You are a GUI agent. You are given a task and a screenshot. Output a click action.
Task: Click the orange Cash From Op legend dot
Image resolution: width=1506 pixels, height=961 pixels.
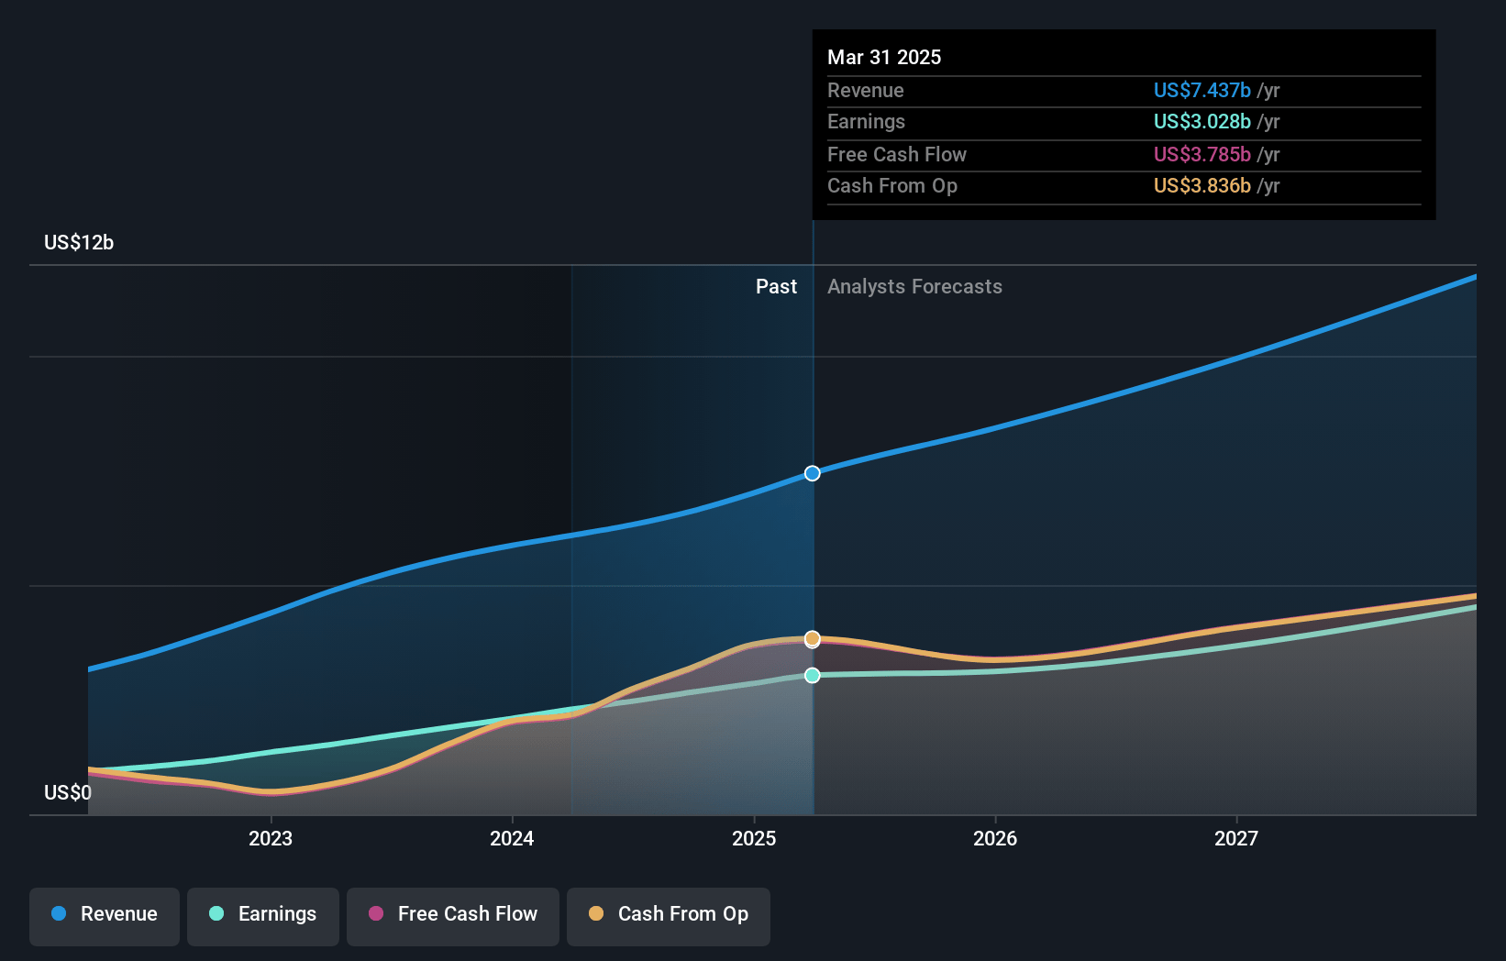596,913
